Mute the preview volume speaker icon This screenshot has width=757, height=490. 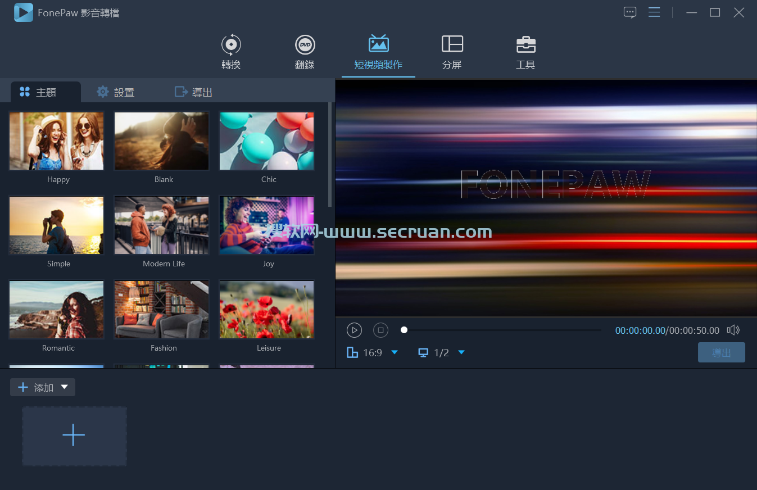(733, 330)
